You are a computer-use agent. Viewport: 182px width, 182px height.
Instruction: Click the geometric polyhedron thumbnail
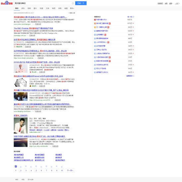21,82
